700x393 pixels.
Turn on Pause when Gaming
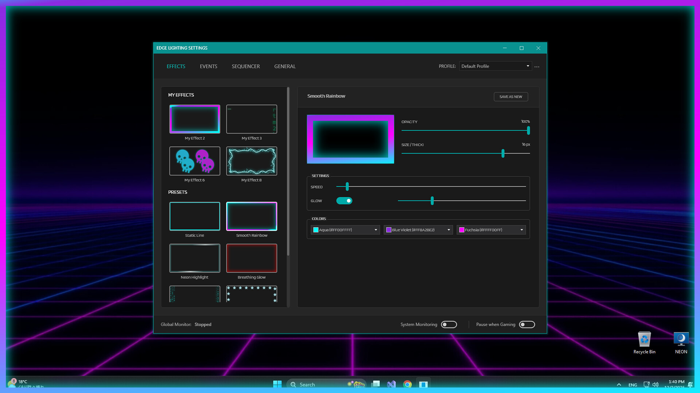pos(527,324)
